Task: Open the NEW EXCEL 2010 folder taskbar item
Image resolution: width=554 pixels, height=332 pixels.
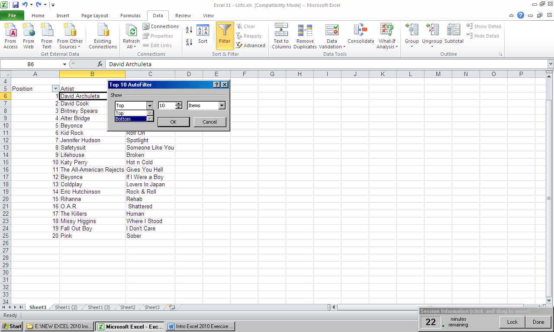Action: coord(59,326)
